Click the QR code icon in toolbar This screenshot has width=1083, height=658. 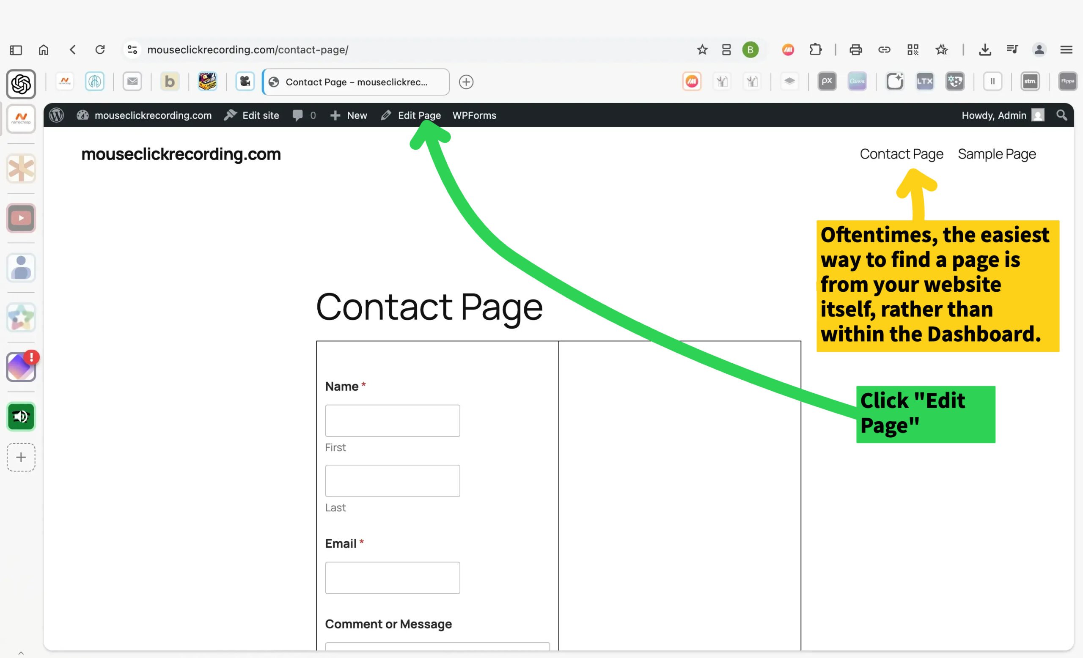[913, 49]
